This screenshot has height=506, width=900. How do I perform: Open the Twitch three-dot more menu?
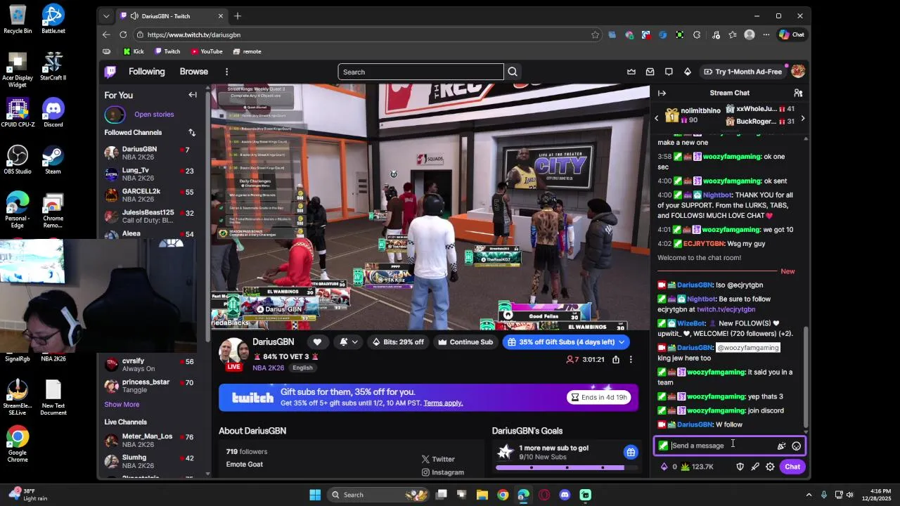point(226,72)
